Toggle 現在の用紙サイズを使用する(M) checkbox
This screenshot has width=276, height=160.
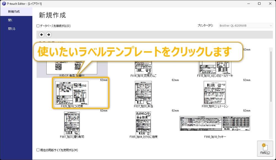(x=38, y=150)
